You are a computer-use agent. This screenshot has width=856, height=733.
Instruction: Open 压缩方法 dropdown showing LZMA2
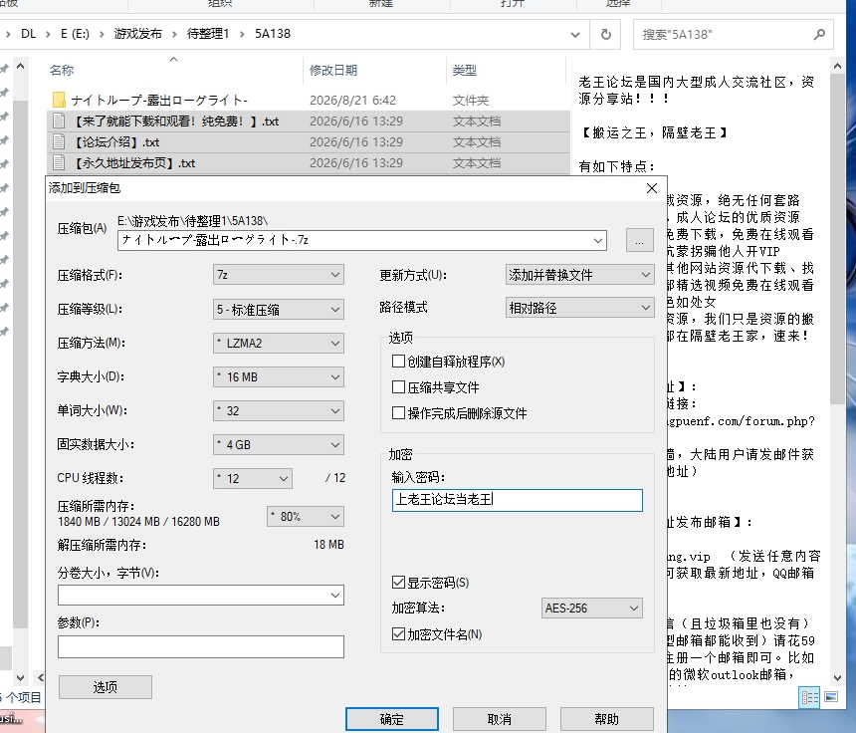point(279,343)
